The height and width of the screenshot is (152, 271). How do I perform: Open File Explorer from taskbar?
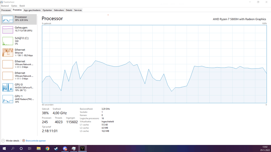tap(39, 148)
